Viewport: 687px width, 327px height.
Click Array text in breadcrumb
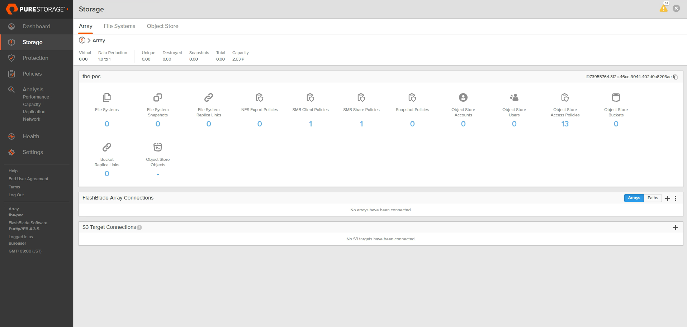point(99,40)
